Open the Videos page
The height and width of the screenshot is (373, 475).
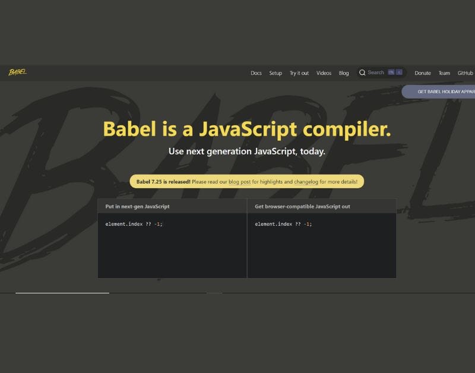324,73
